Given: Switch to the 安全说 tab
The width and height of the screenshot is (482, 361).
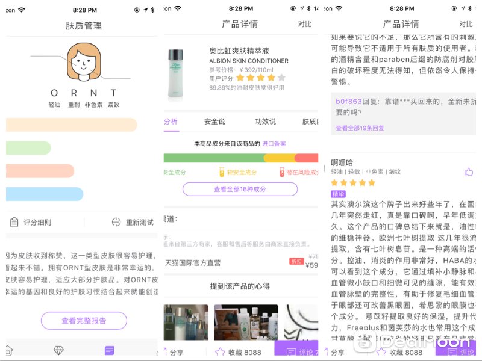Looking at the screenshot, I should tap(214, 122).
